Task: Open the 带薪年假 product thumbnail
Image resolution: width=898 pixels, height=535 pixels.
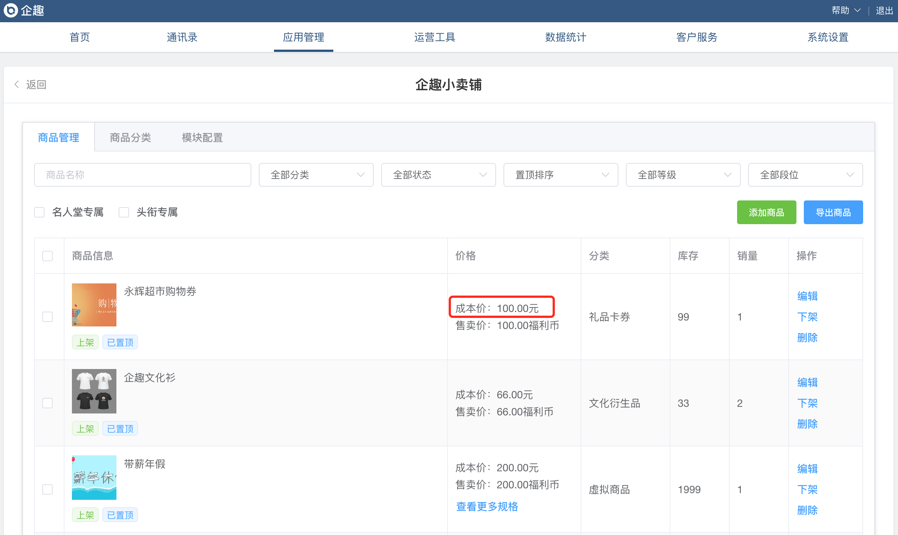Action: click(94, 477)
